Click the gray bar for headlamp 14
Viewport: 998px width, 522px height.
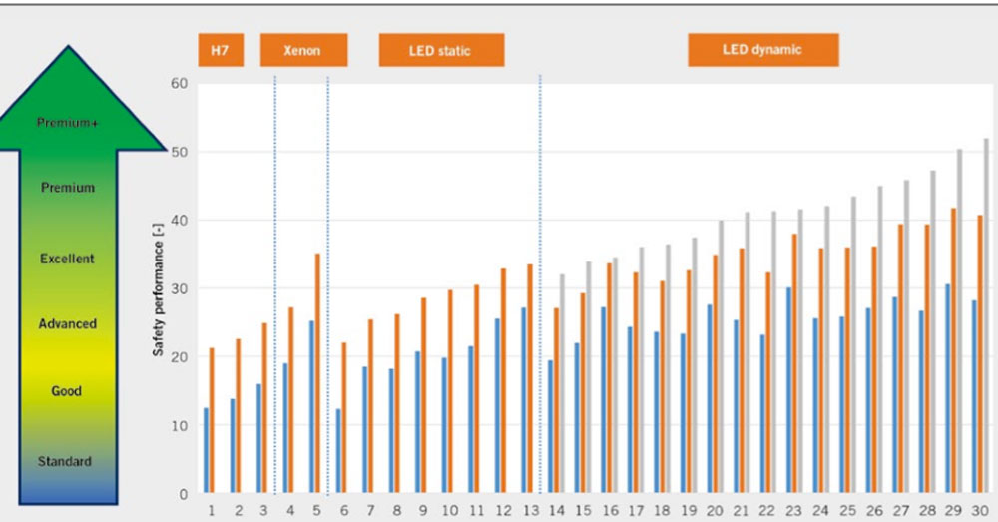562,384
